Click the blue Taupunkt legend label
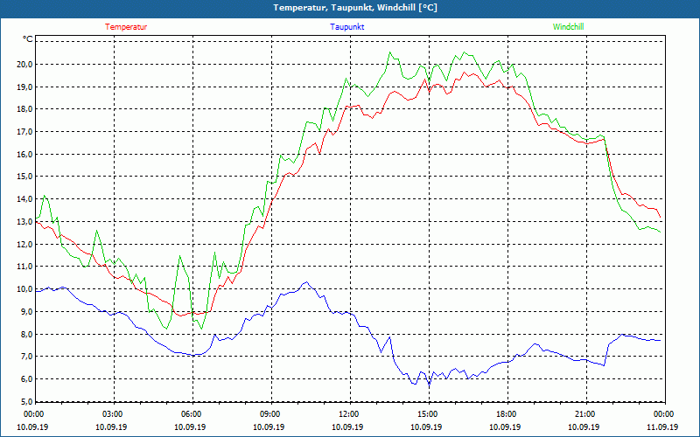The width and height of the screenshot is (700, 437). pos(347,27)
